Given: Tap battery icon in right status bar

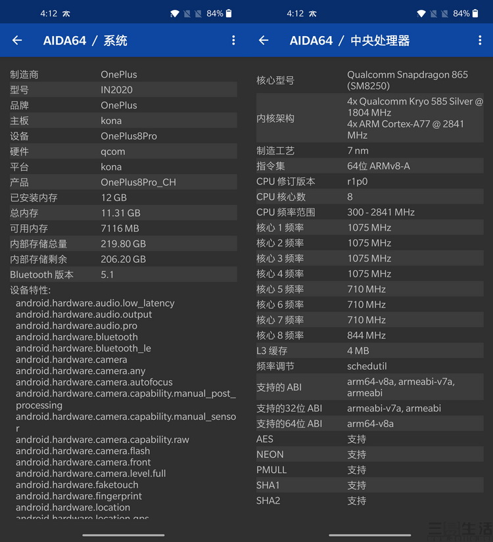Looking at the screenshot, I should pyautogui.click(x=475, y=14).
